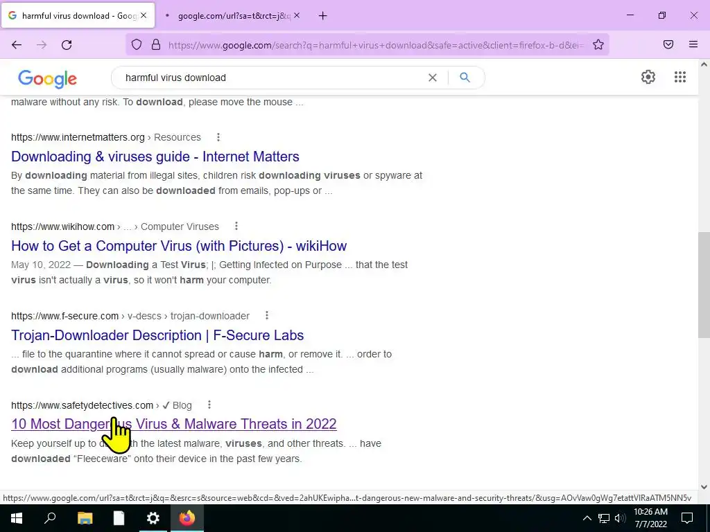Open '10 Most Dangerous Virus & Malware Threats'

(174, 424)
